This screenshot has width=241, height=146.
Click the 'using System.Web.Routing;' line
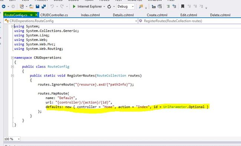[x=39, y=49]
